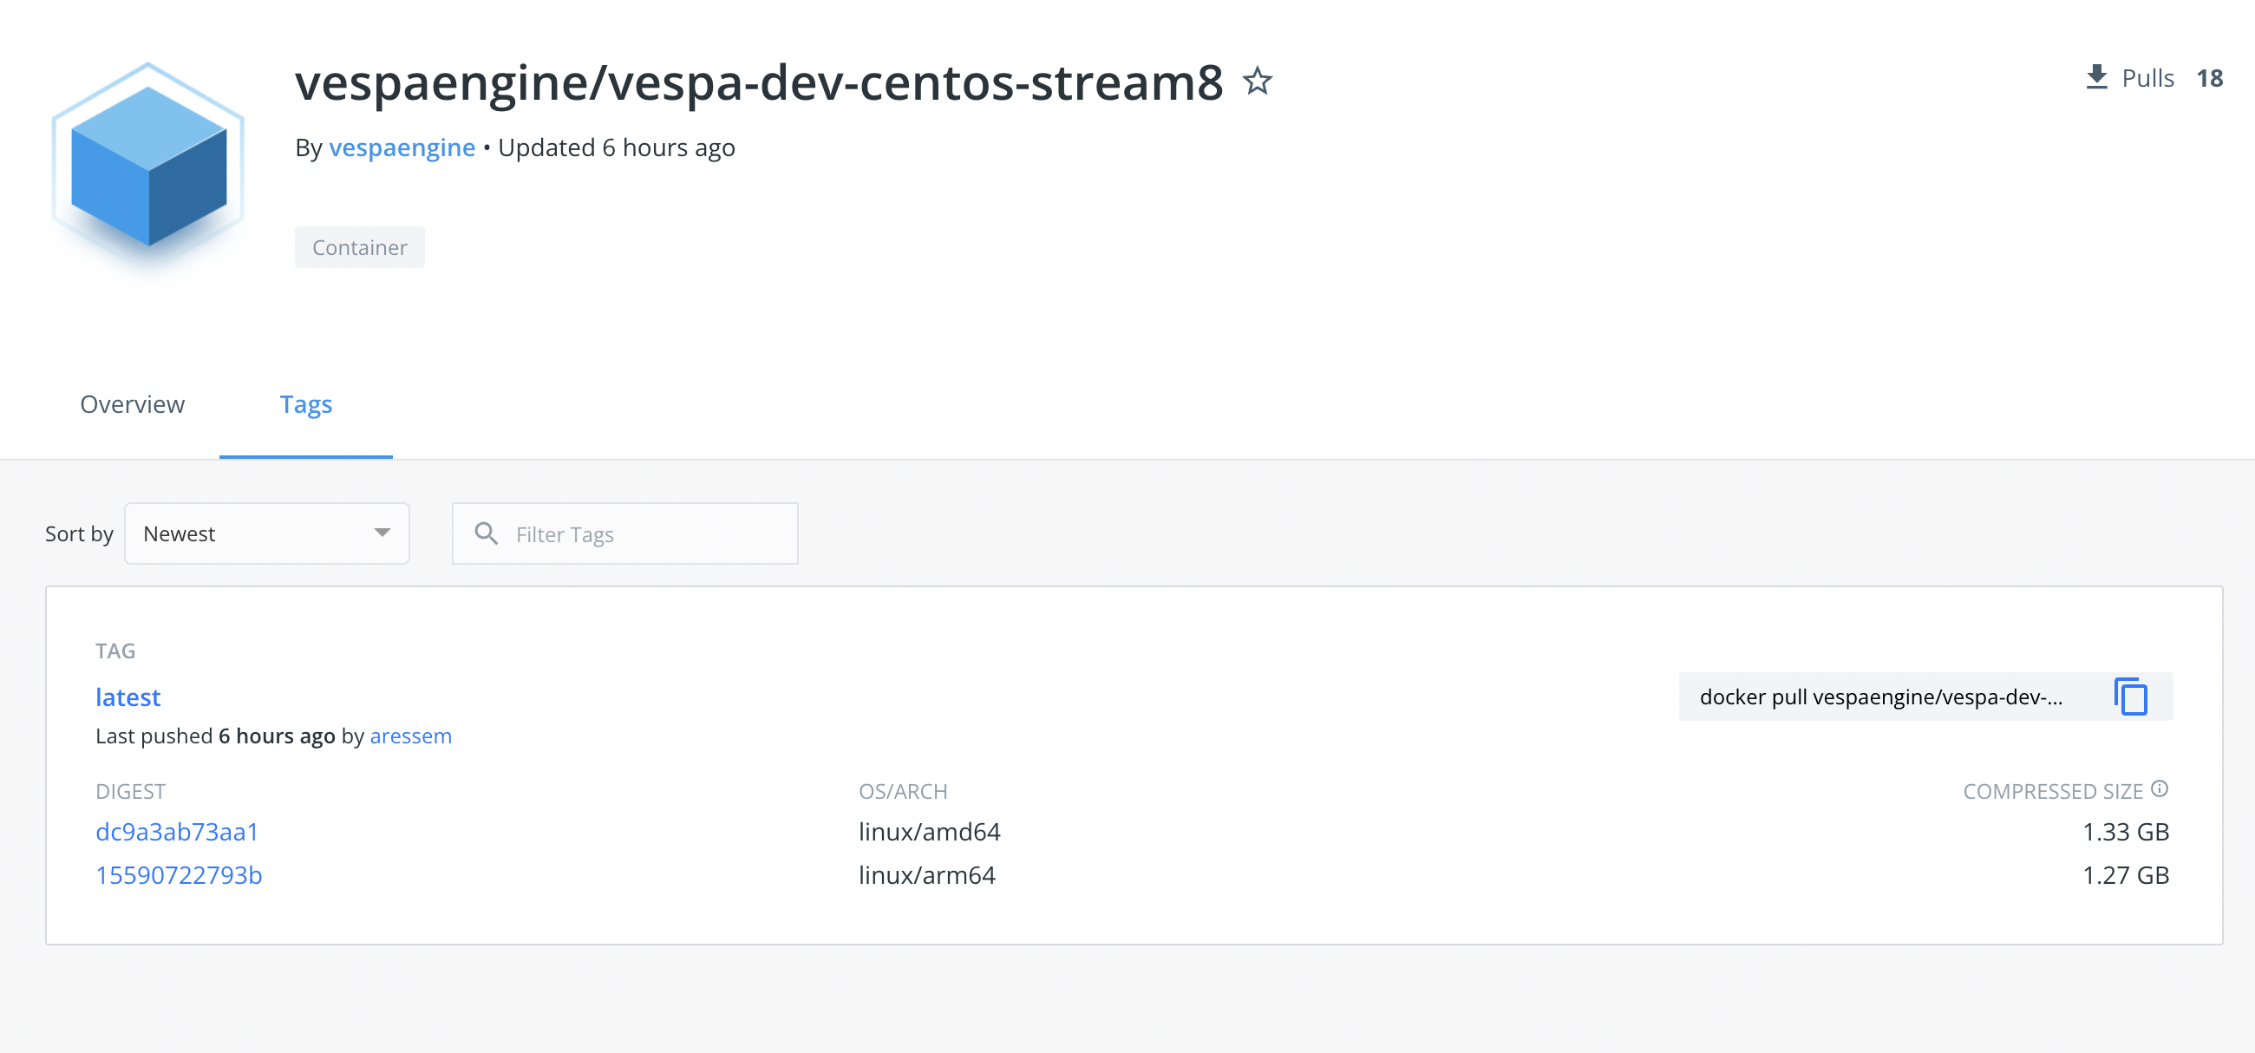This screenshot has height=1053, width=2255.
Task: Open digest dc9a3ab73aa1 details
Action: [x=177, y=832]
